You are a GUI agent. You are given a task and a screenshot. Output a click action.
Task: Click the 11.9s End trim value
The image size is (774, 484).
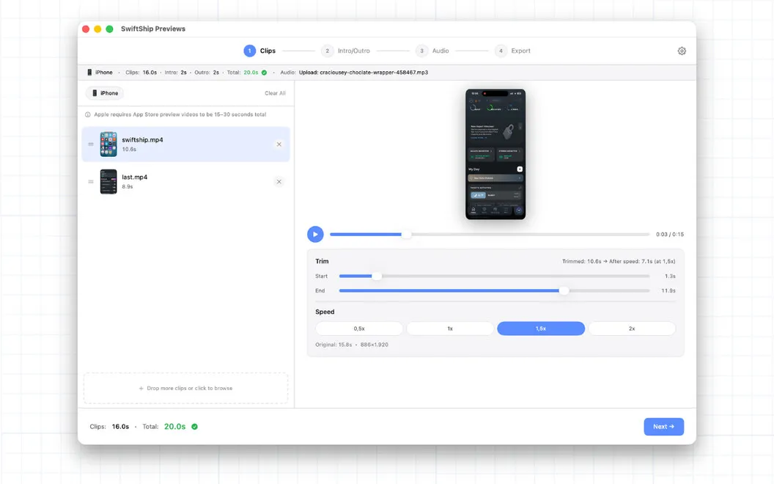[x=668, y=291]
